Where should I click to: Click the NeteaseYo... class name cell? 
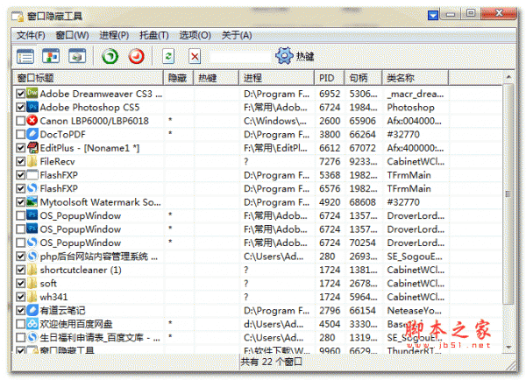click(414, 311)
